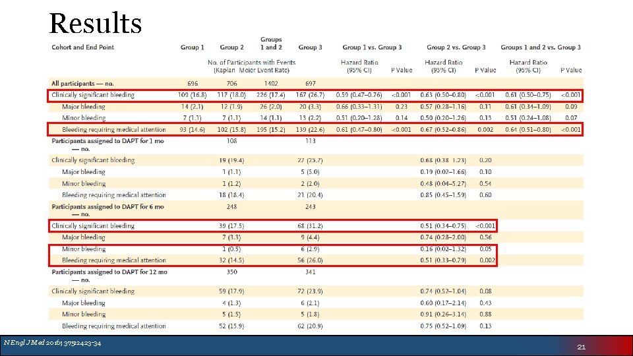Screen dimensions: 633x356
Task: Click the cell "14 (2.1)"
Action: [x=192, y=107]
